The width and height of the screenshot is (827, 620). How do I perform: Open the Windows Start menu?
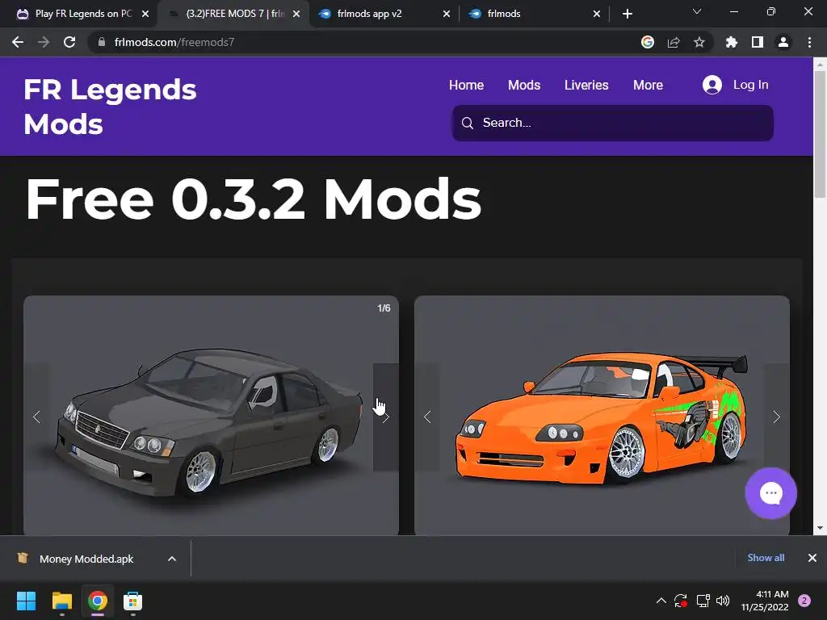pos(26,601)
